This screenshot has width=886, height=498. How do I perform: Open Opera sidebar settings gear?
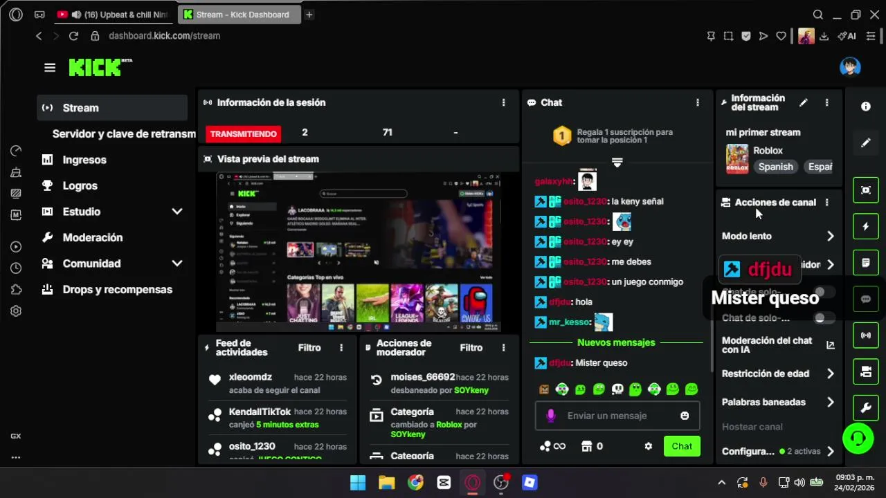click(16, 311)
